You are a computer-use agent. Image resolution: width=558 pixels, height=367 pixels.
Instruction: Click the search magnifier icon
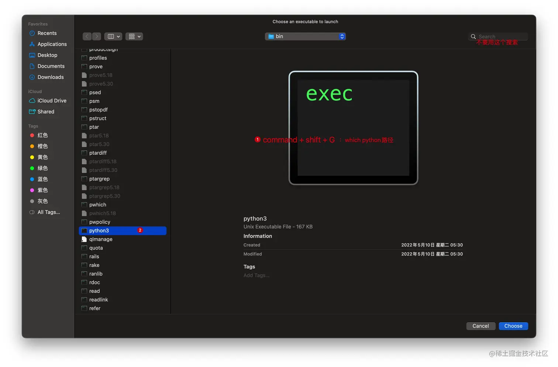(x=473, y=37)
